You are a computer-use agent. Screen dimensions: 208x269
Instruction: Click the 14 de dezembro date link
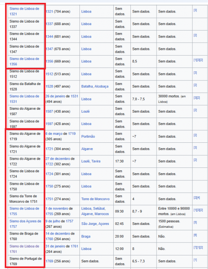pos(58,233)
